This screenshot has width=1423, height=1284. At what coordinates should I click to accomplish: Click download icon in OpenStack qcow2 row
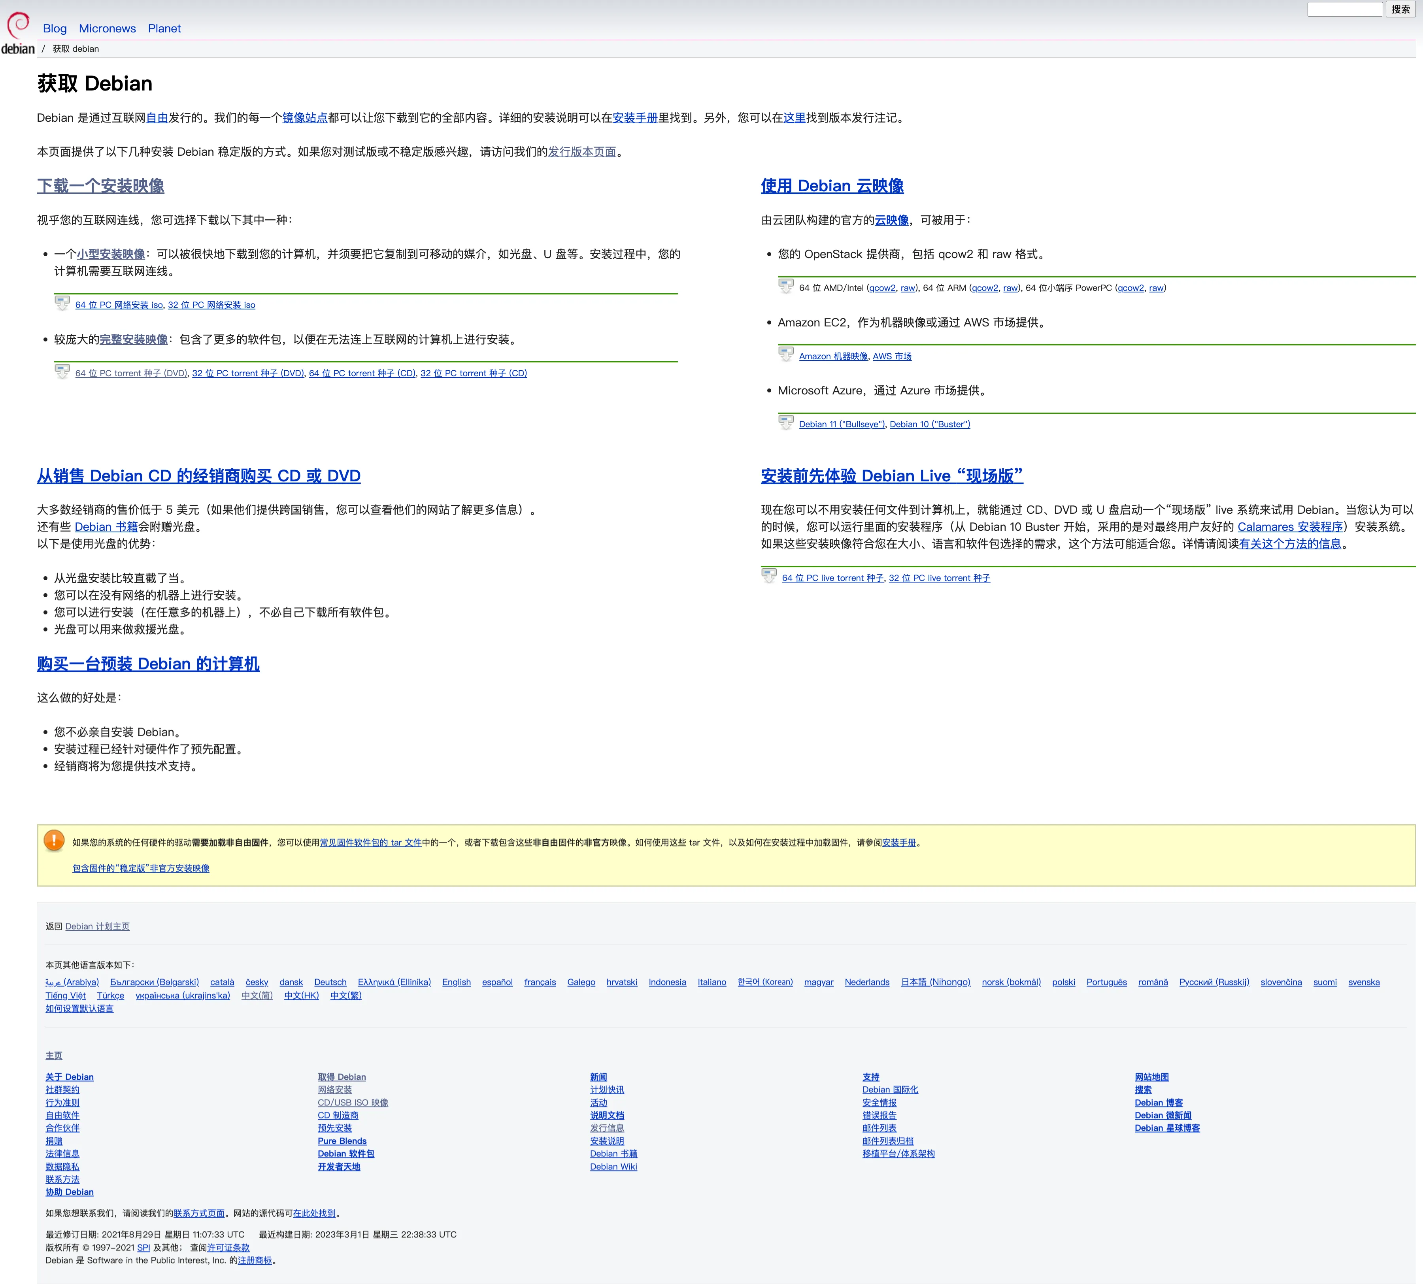(786, 287)
